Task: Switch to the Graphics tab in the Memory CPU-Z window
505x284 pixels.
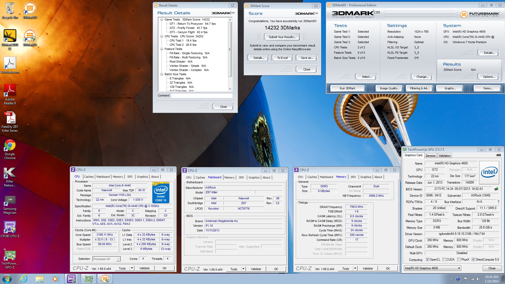Action: (x=366, y=177)
